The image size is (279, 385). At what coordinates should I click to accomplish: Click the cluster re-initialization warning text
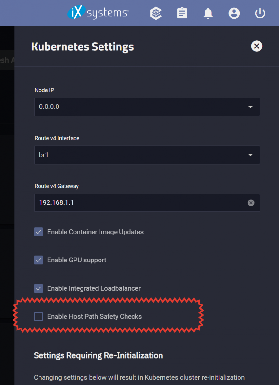point(139,377)
